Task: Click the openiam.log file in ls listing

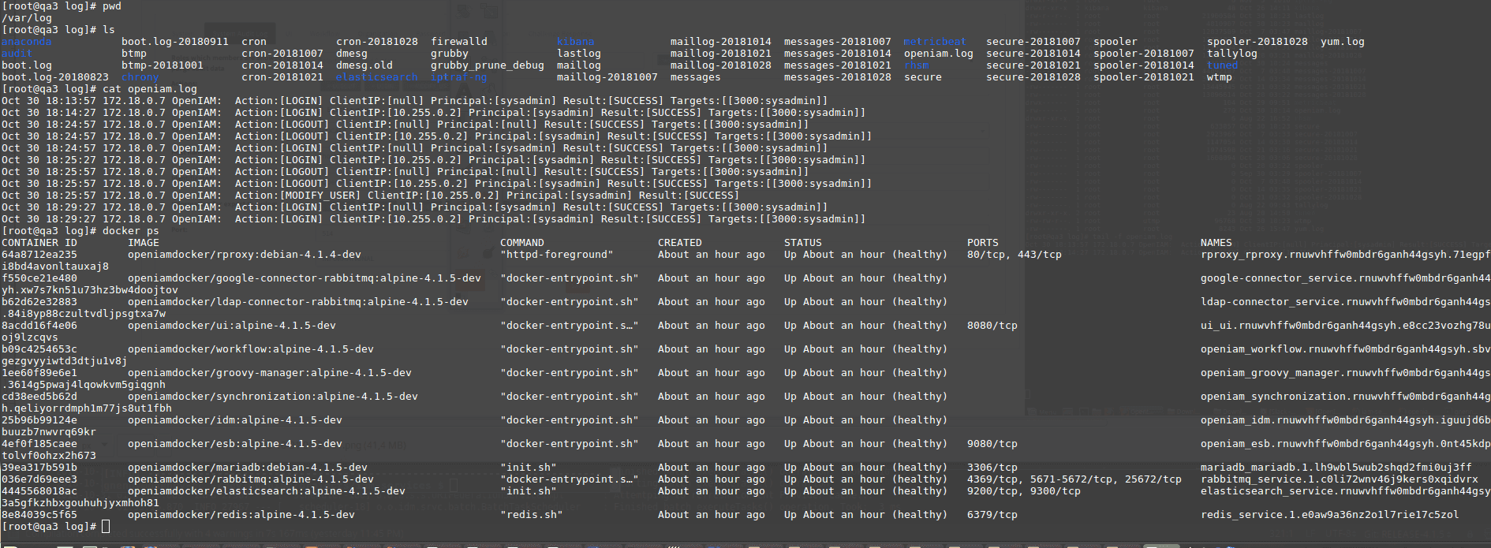Action: click(x=938, y=54)
